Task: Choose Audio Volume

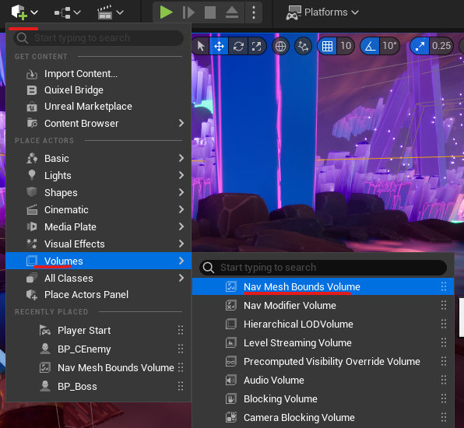Action: [323, 380]
